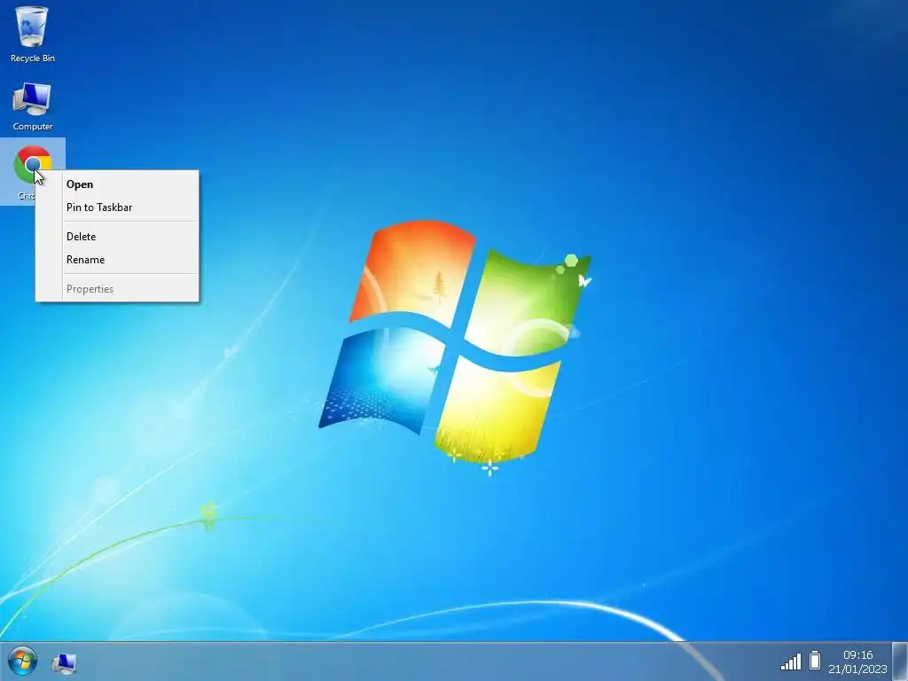This screenshot has width=908, height=681.
Task: Open the Computer icon pinned on taskbar
Action: (64, 662)
